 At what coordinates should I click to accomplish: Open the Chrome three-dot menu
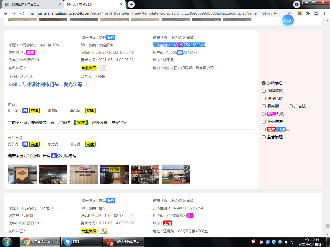pyautogui.click(x=325, y=13)
